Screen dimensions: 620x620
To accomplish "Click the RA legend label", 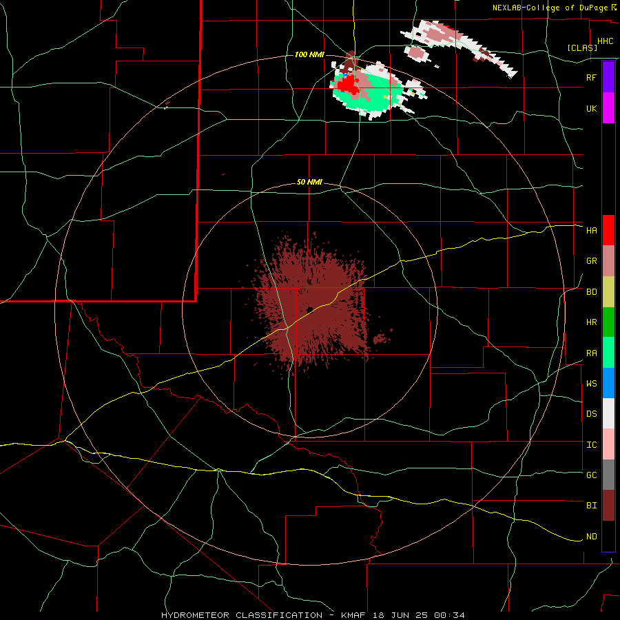I will point(592,353).
